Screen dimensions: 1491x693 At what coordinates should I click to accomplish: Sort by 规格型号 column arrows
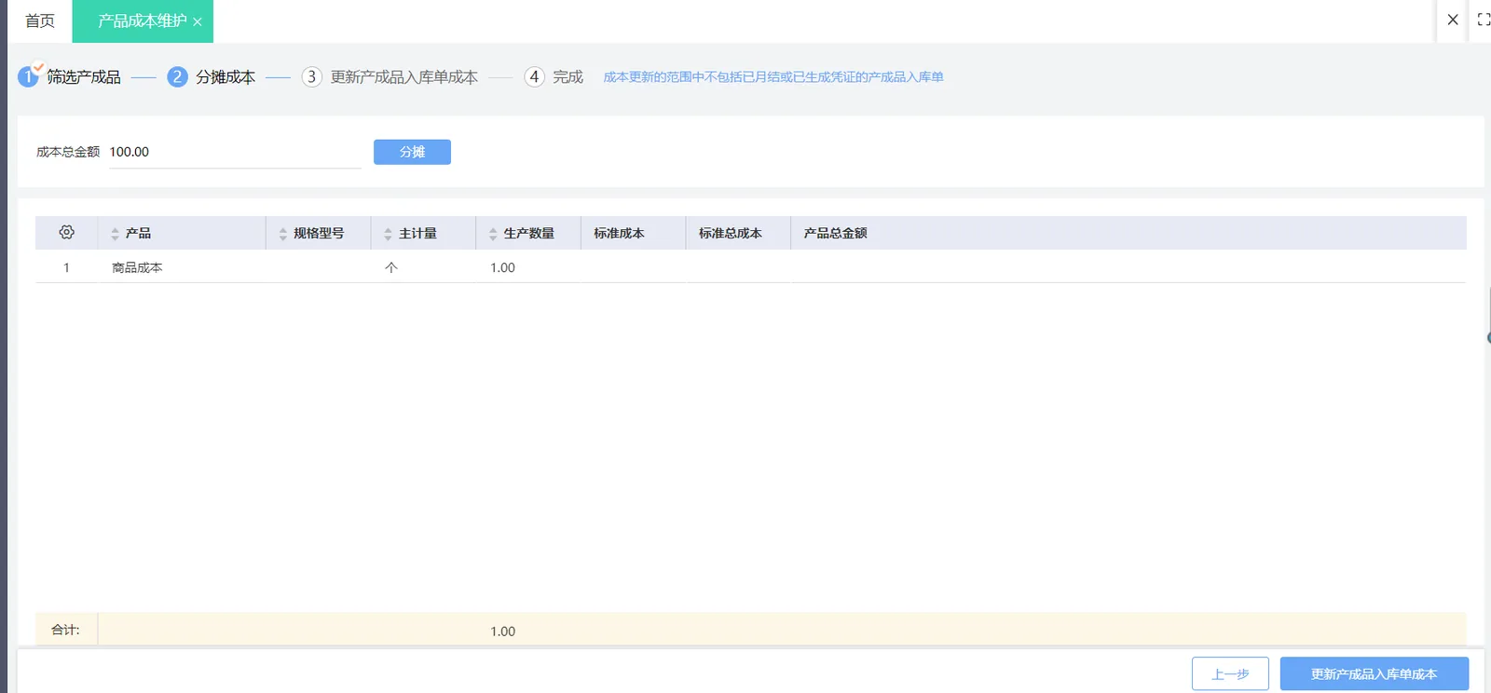click(282, 234)
